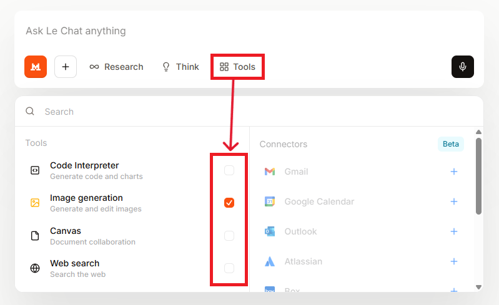This screenshot has height=305, width=499.
Task: Open the Tools dropdown menu
Action: (x=237, y=67)
